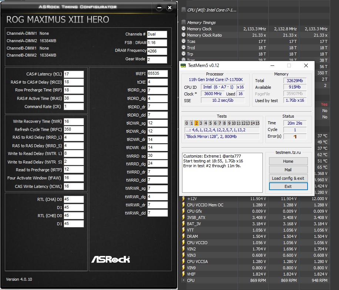Viewport: 339px width, 290px height.
Task: Click Load config & exit button
Action: pos(288,178)
